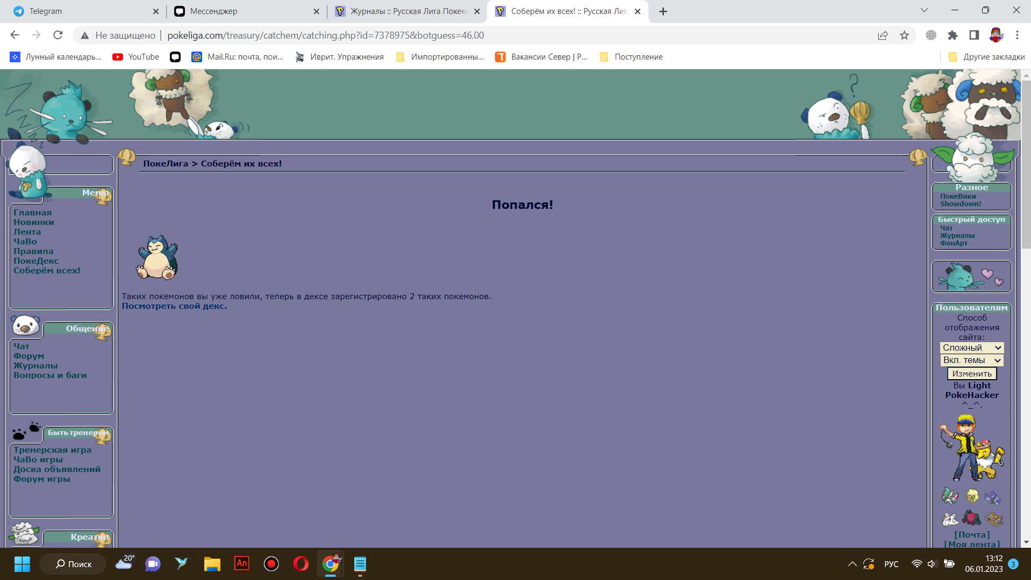Open the weather widget in taskbar
Screen dimensions: 1031x580
(125, 563)
